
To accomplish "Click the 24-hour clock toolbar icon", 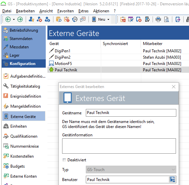I will (75, 19).
